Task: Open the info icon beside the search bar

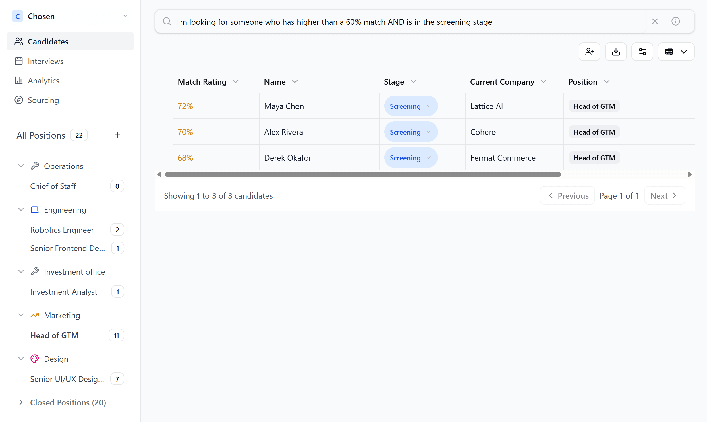Action: click(676, 21)
